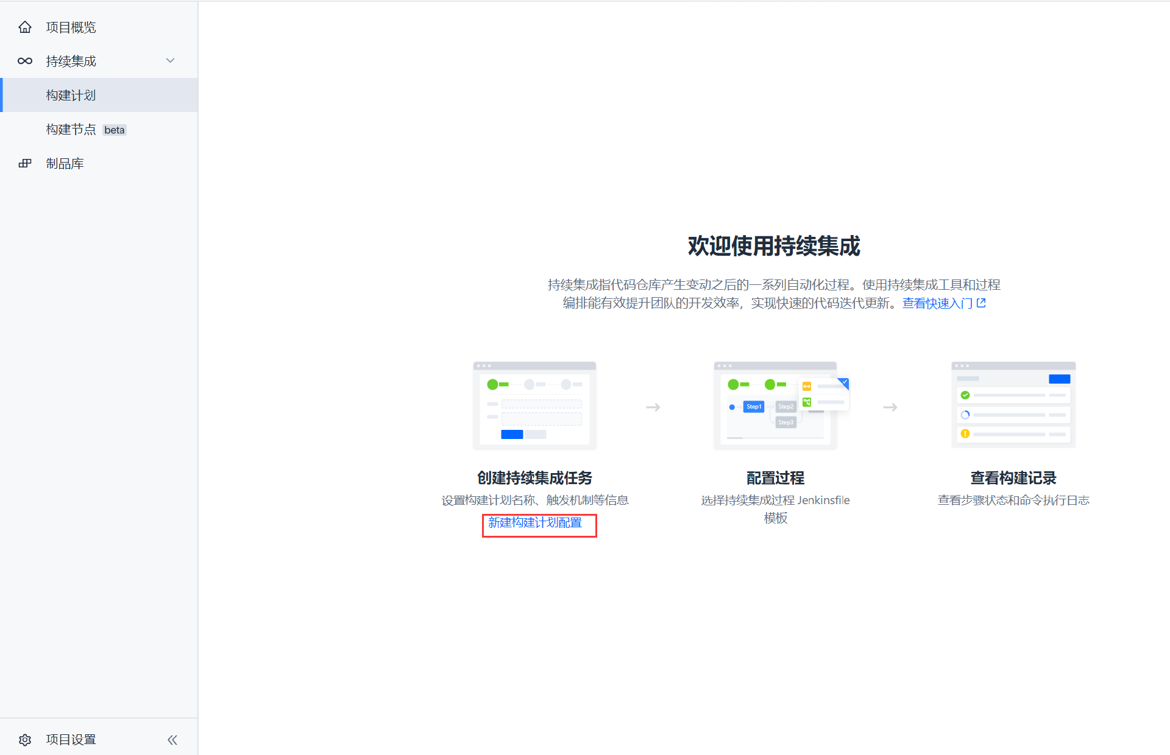1170x755 pixels.
Task: Click the 欢迎使用持续集成 heading
Action: click(x=774, y=246)
